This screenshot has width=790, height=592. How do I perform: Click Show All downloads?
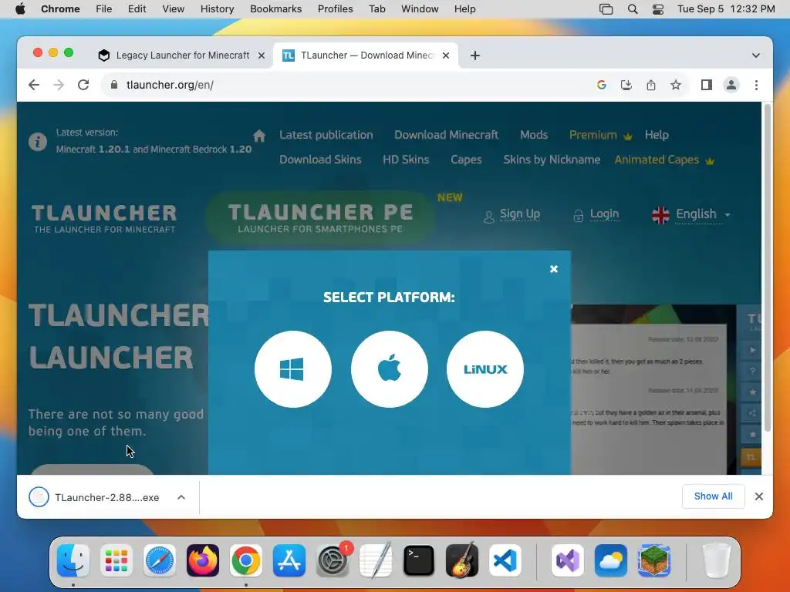tap(713, 496)
